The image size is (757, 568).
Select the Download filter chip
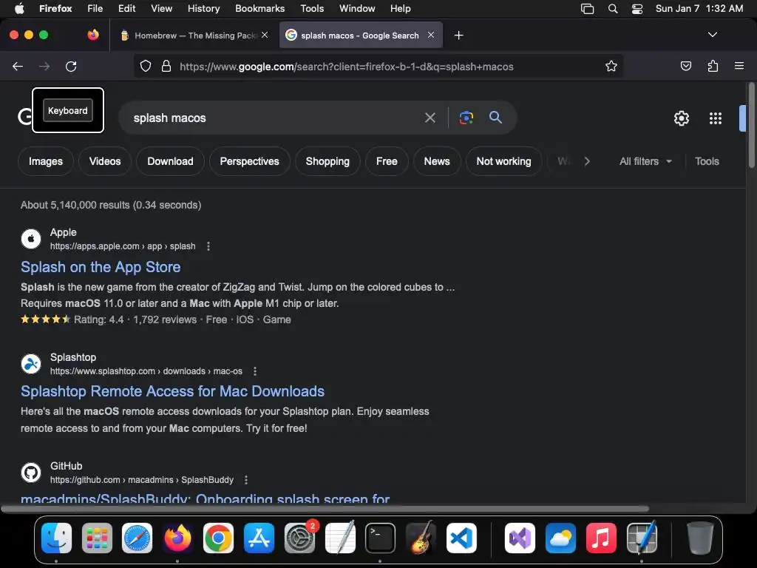tap(171, 161)
